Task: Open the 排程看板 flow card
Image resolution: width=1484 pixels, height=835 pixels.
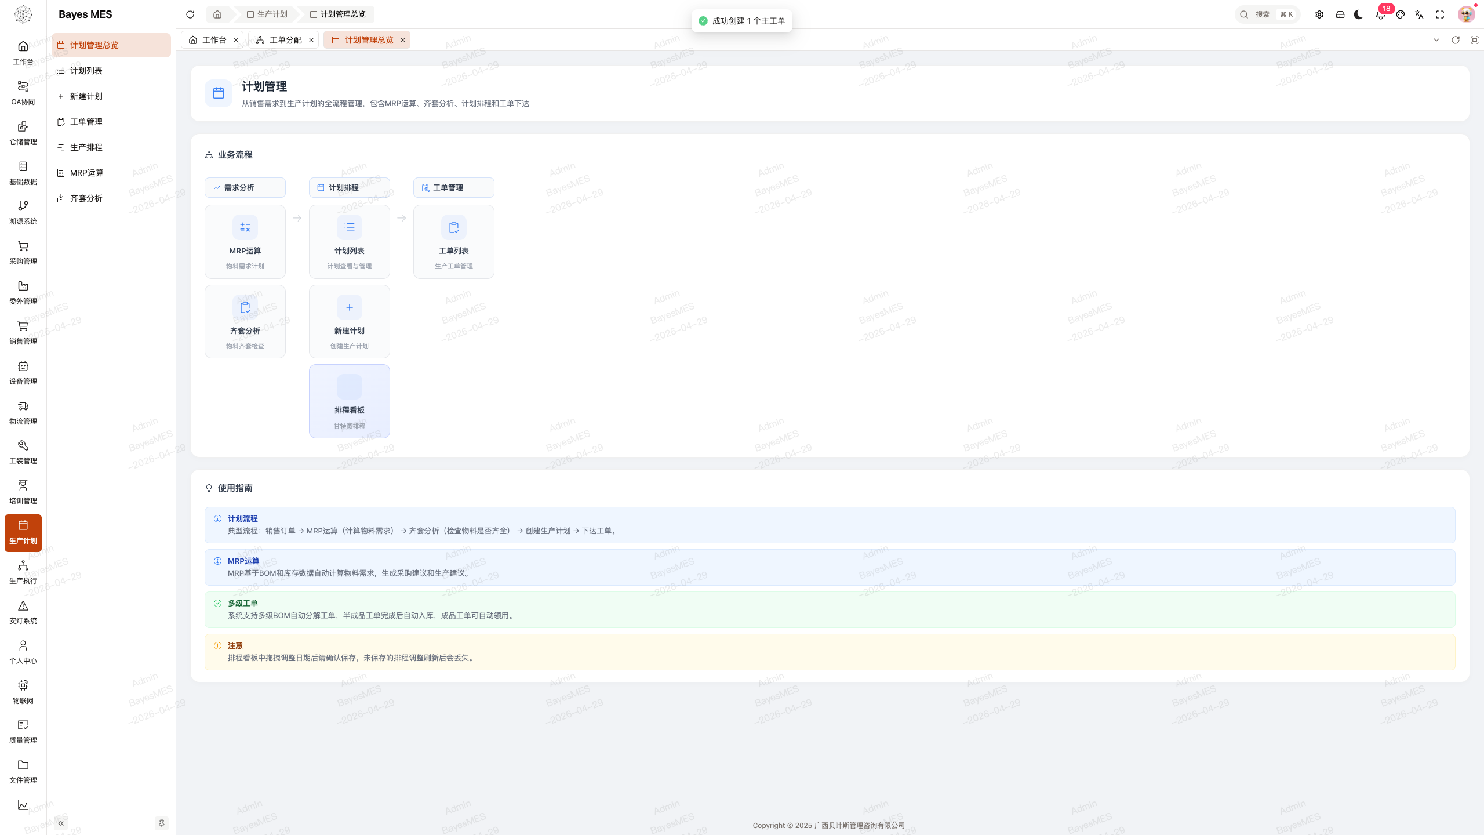Action: 350,401
